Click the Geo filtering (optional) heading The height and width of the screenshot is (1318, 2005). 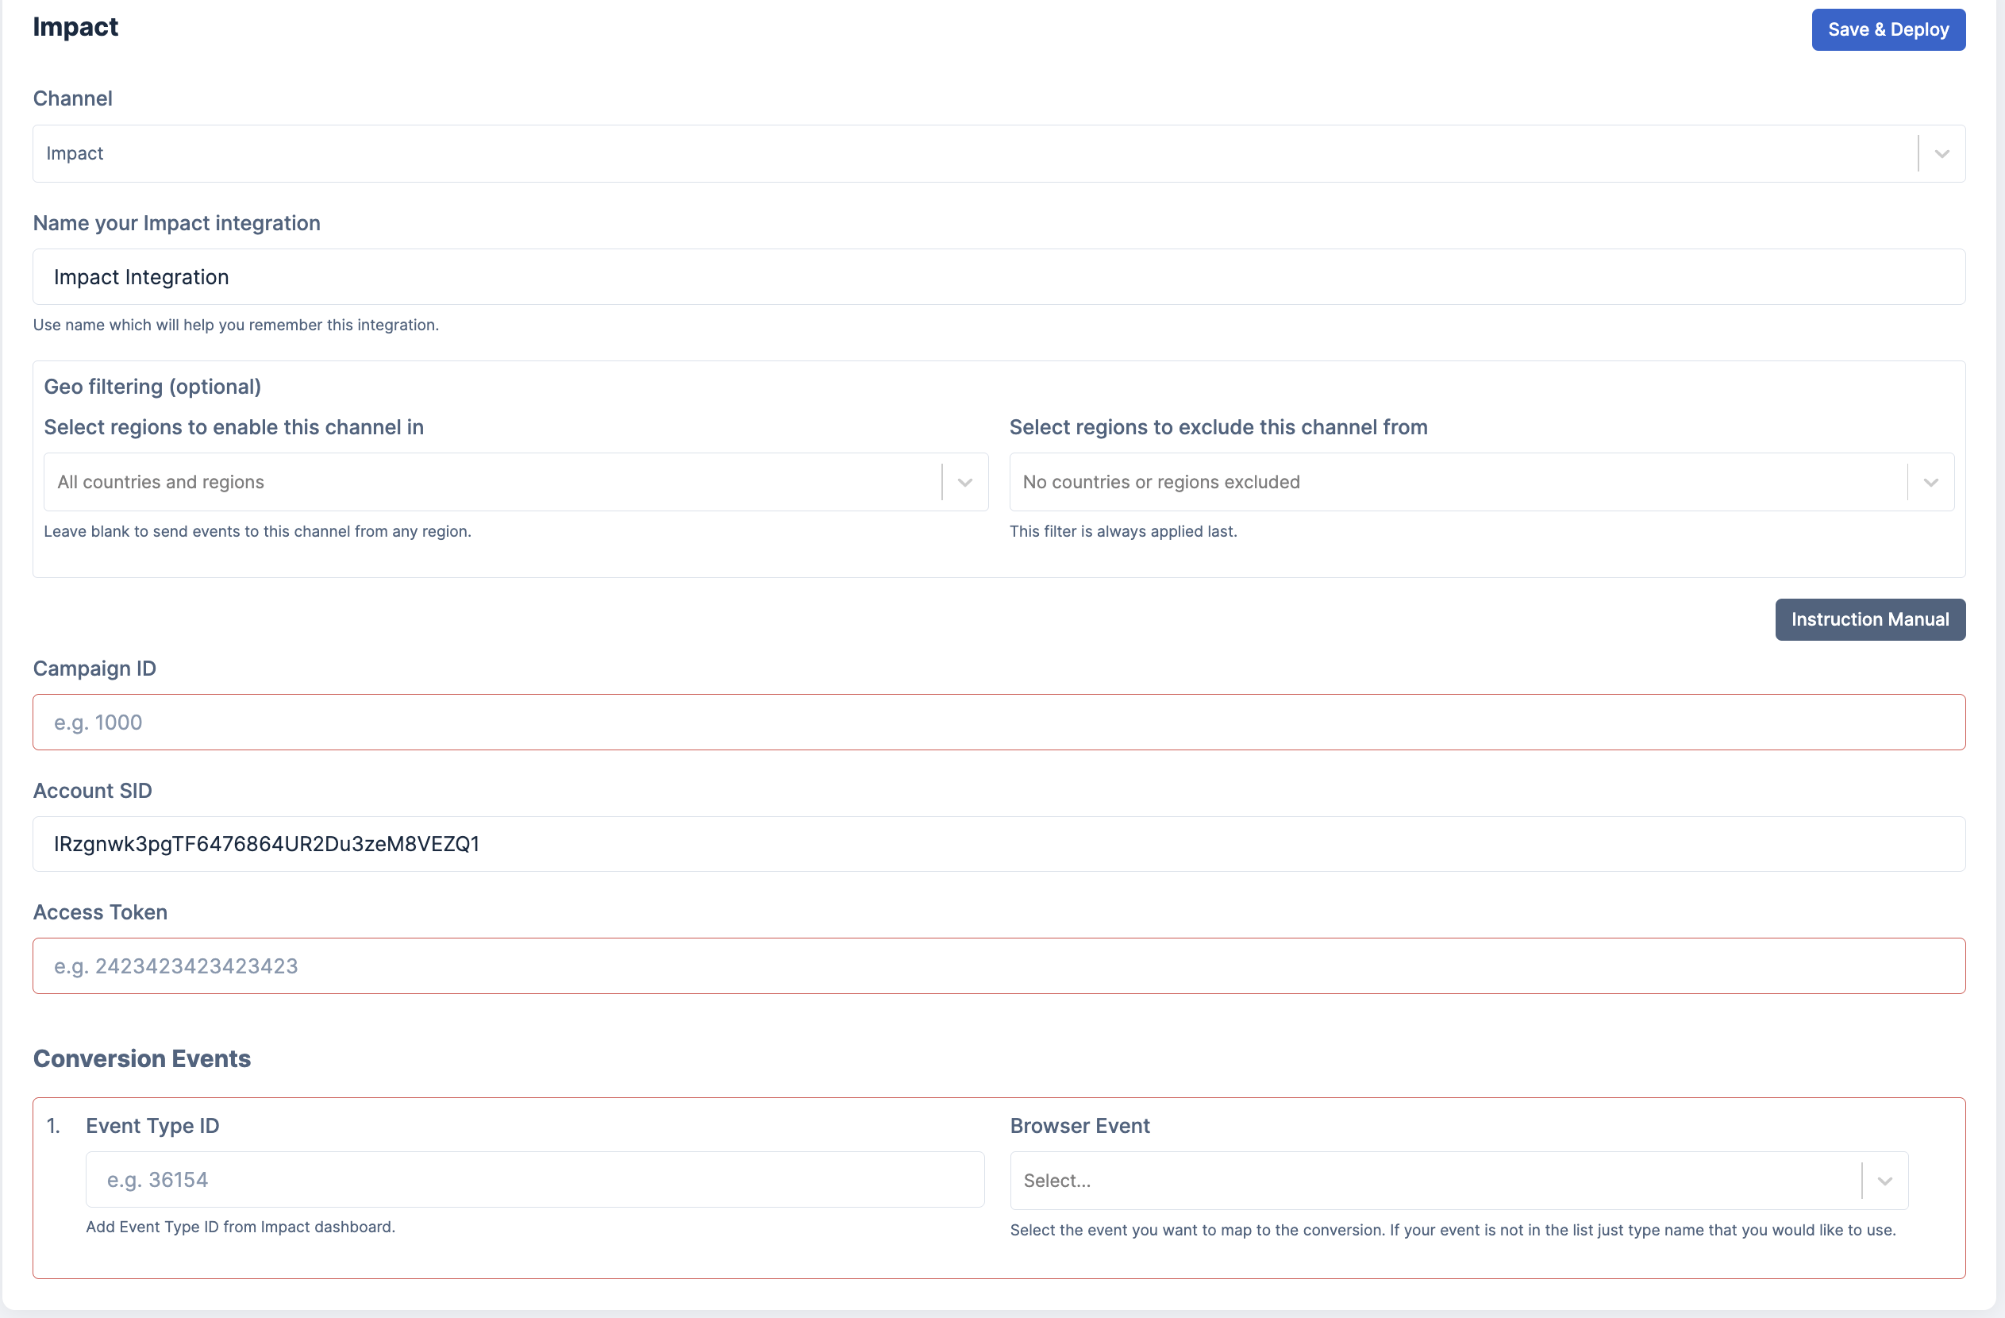click(x=152, y=387)
